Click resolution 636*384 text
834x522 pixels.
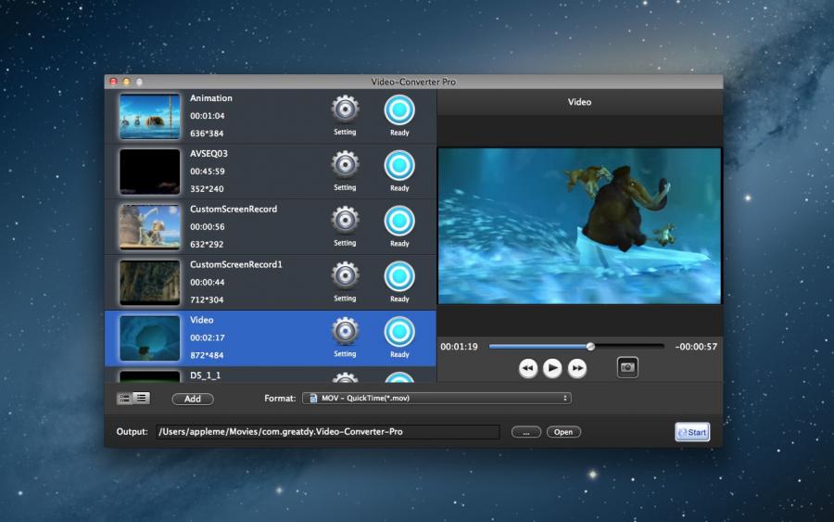tap(207, 133)
